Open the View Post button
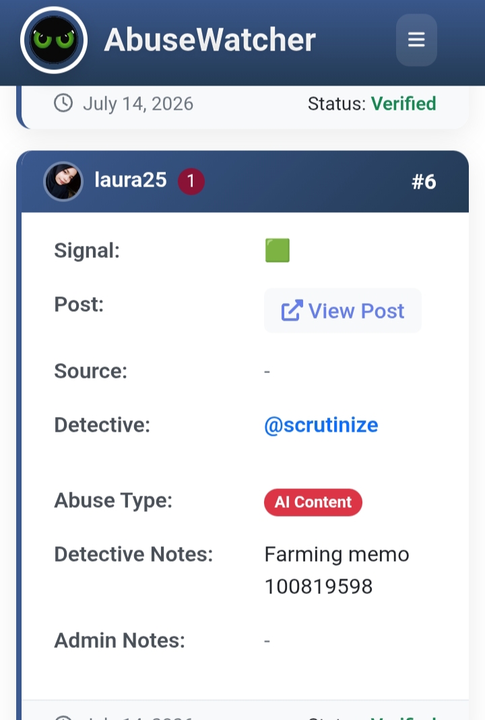 [x=343, y=310]
